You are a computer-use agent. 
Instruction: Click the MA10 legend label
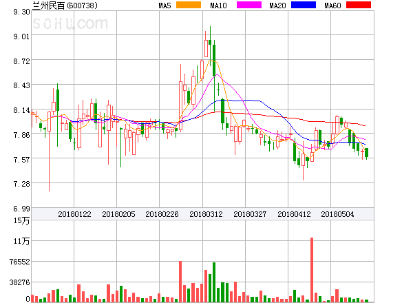pyautogui.click(x=219, y=6)
